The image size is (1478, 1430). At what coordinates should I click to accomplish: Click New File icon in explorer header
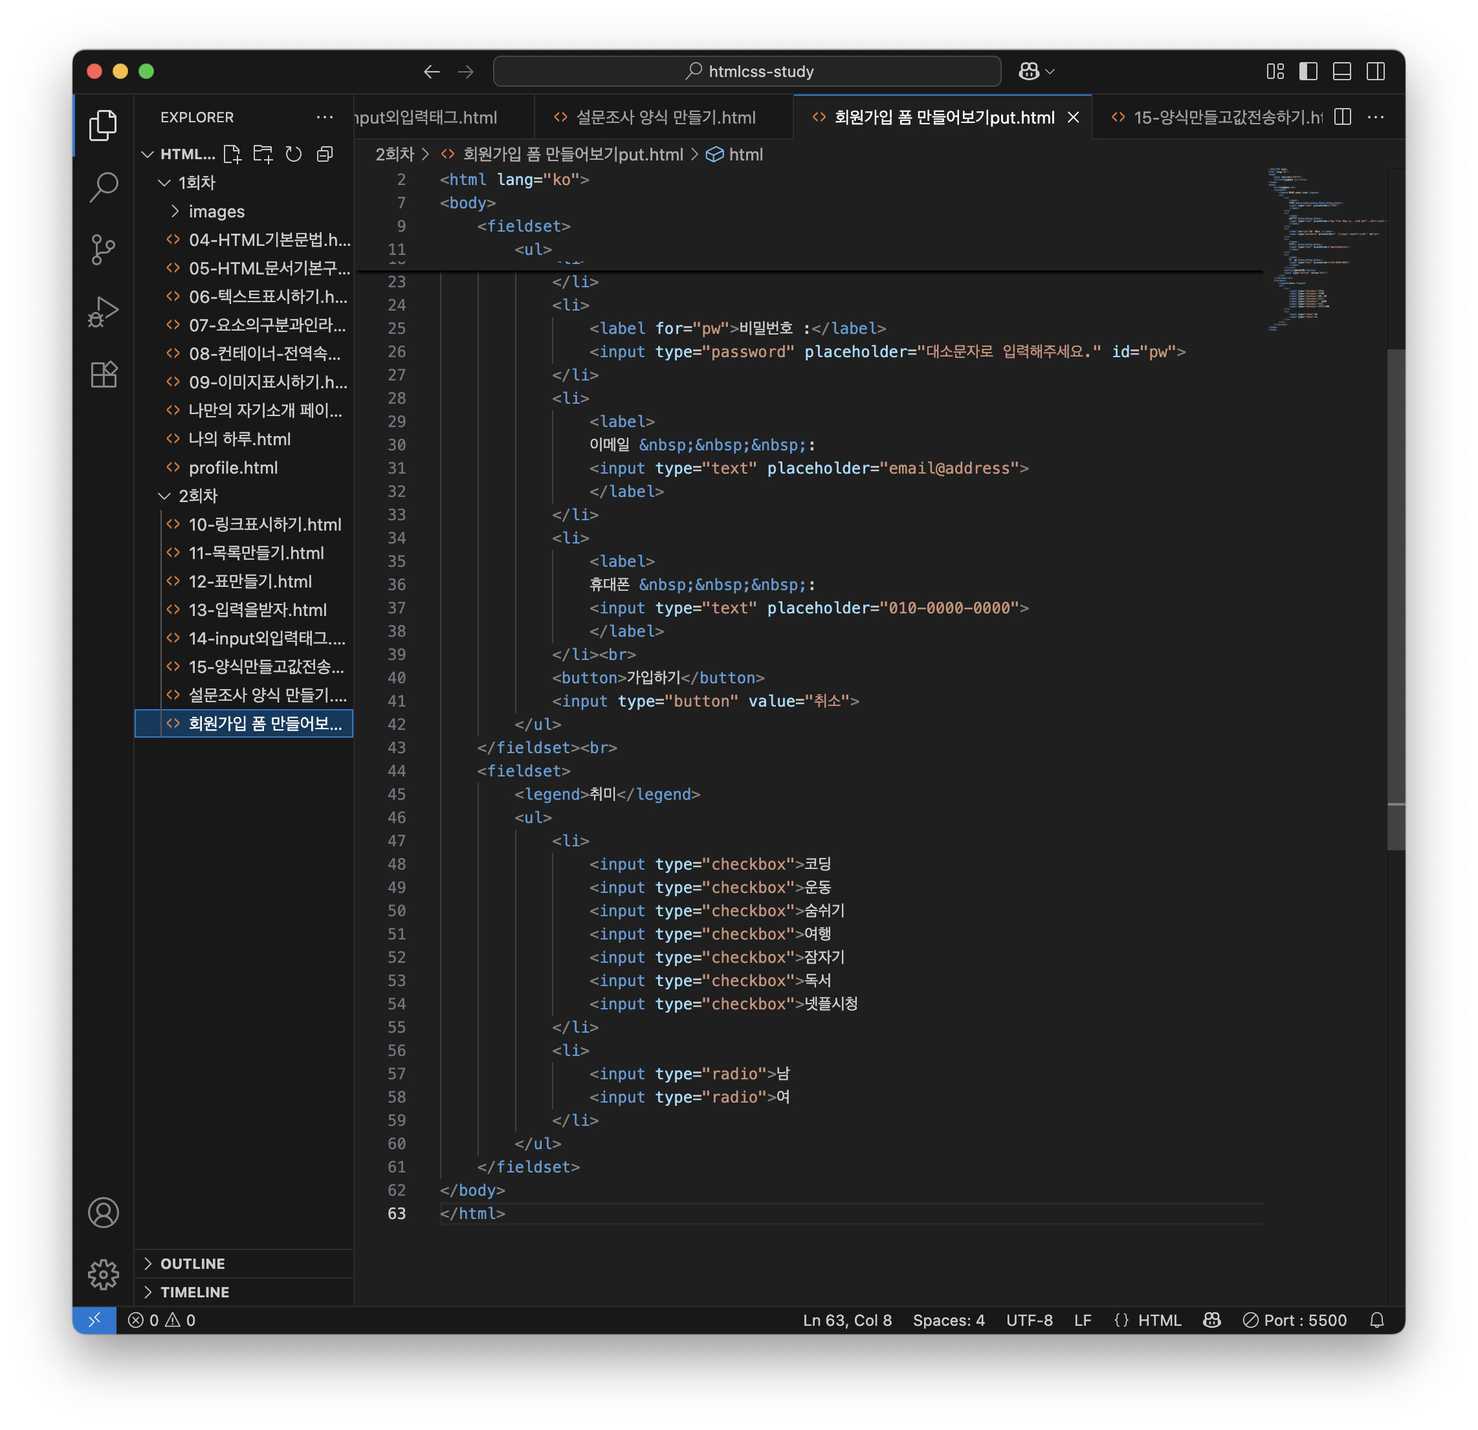232,155
